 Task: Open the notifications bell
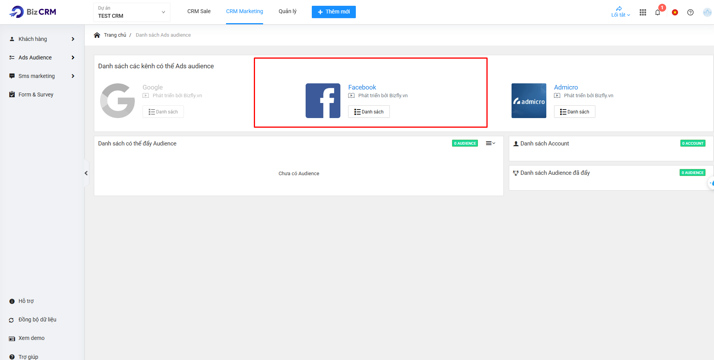(658, 12)
